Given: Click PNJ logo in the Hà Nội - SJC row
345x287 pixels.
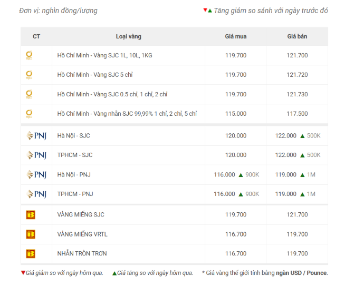Looking at the screenshot, I should click(x=36, y=135).
